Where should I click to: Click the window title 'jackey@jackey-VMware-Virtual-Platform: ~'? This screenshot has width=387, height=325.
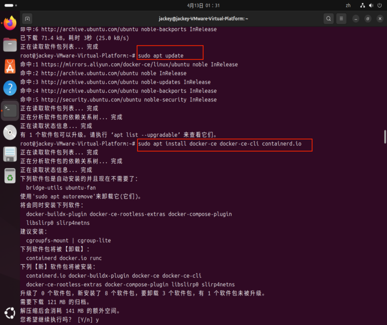(x=203, y=19)
